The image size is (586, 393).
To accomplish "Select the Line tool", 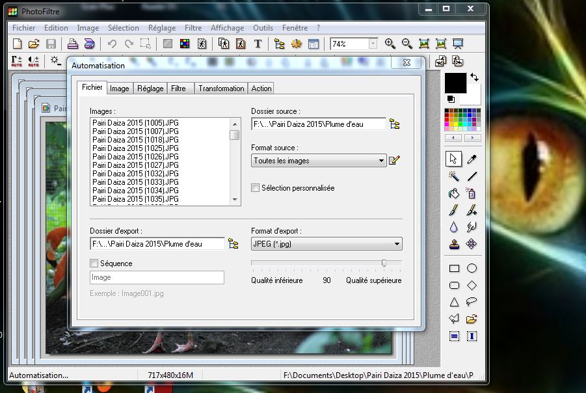I will tap(472, 176).
